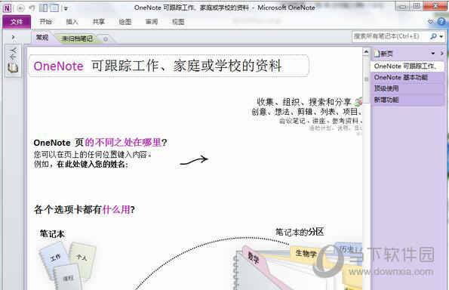
Task: Click the page scrollbar up arrow
Action: click(366, 51)
